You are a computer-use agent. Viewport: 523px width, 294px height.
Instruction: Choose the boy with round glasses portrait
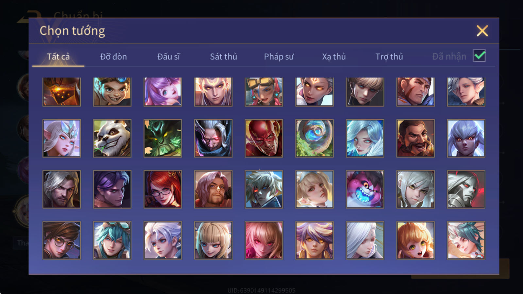(61, 240)
